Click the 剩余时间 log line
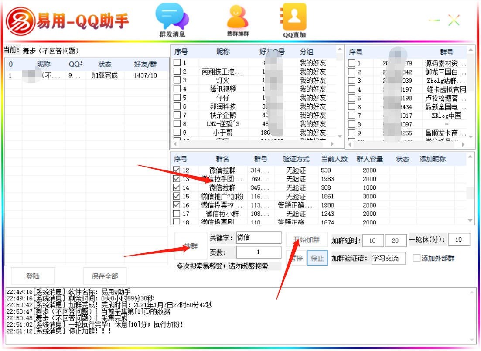The height and width of the screenshot is (351, 481). (x=80, y=298)
